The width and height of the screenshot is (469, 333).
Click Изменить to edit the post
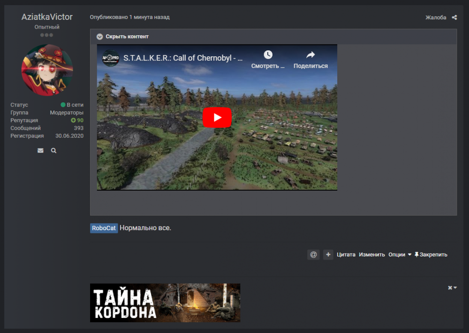click(x=372, y=255)
